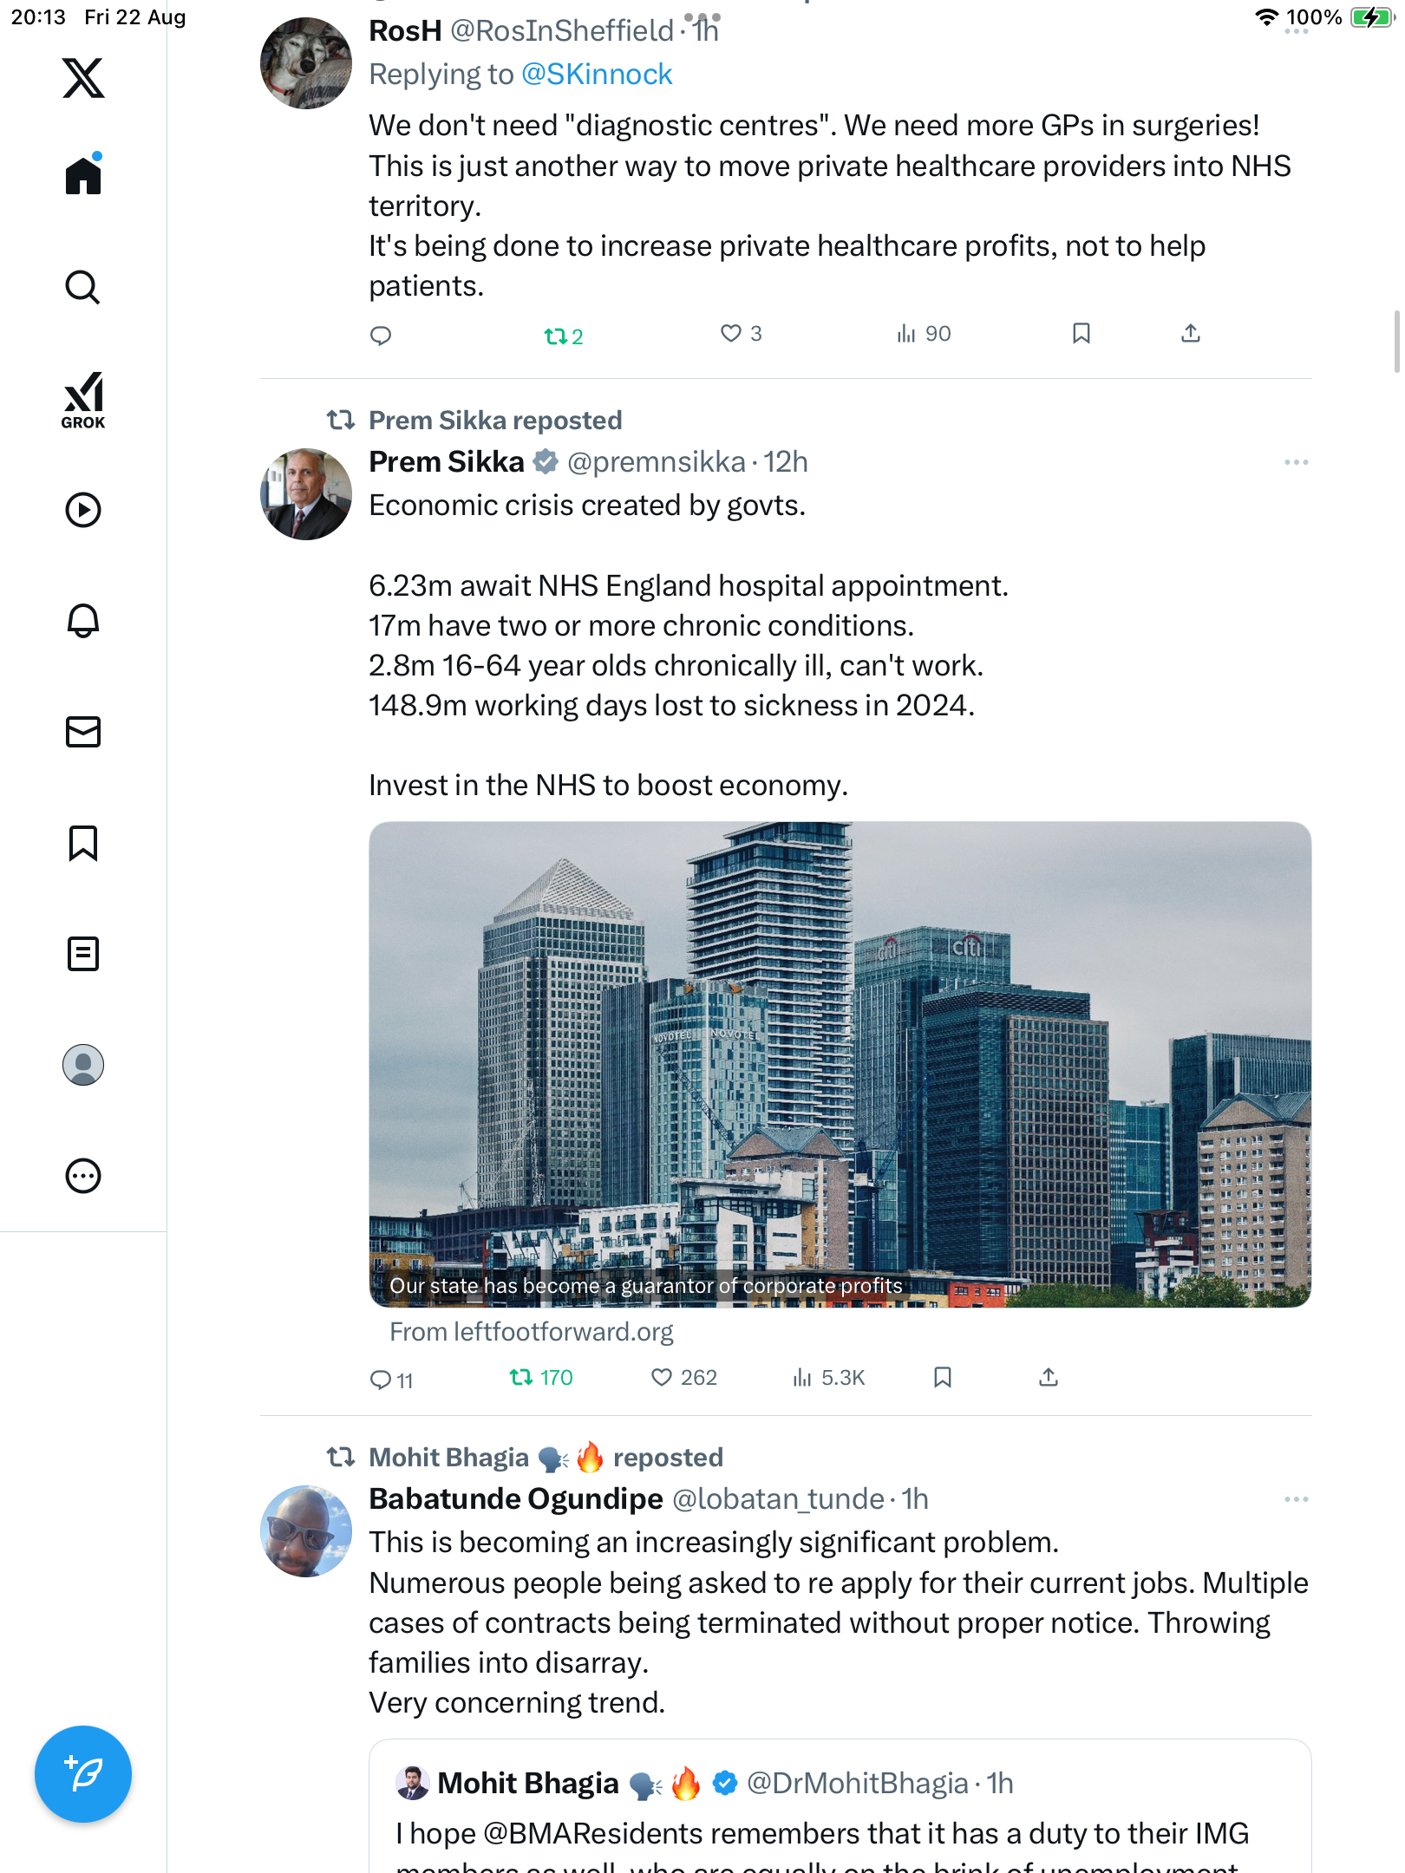
Task: Open Messages envelope icon
Action: pyautogui.click(x=83, y=732)
